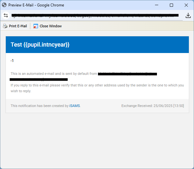The height and width of the screenshot is (169, 194).
Task: Click the 'Preview E-Mail - Google Chrome' window title
Action: (36, 5)
